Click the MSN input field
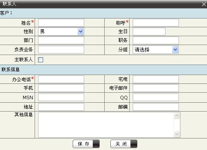Screen dimensions: 207x150 (61, 97)
